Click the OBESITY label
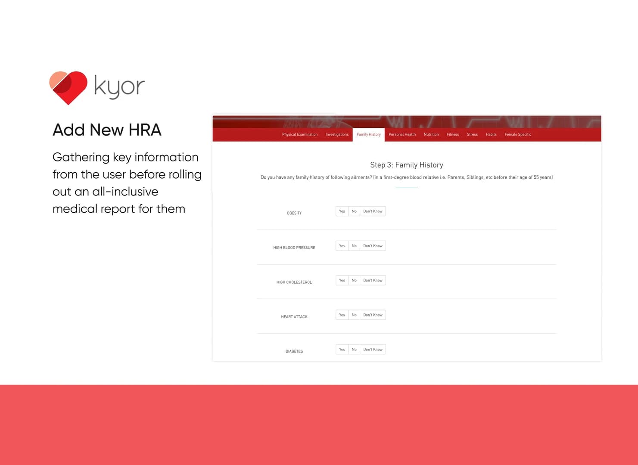This screenshot has width=638, height=465. pos(294,213)
